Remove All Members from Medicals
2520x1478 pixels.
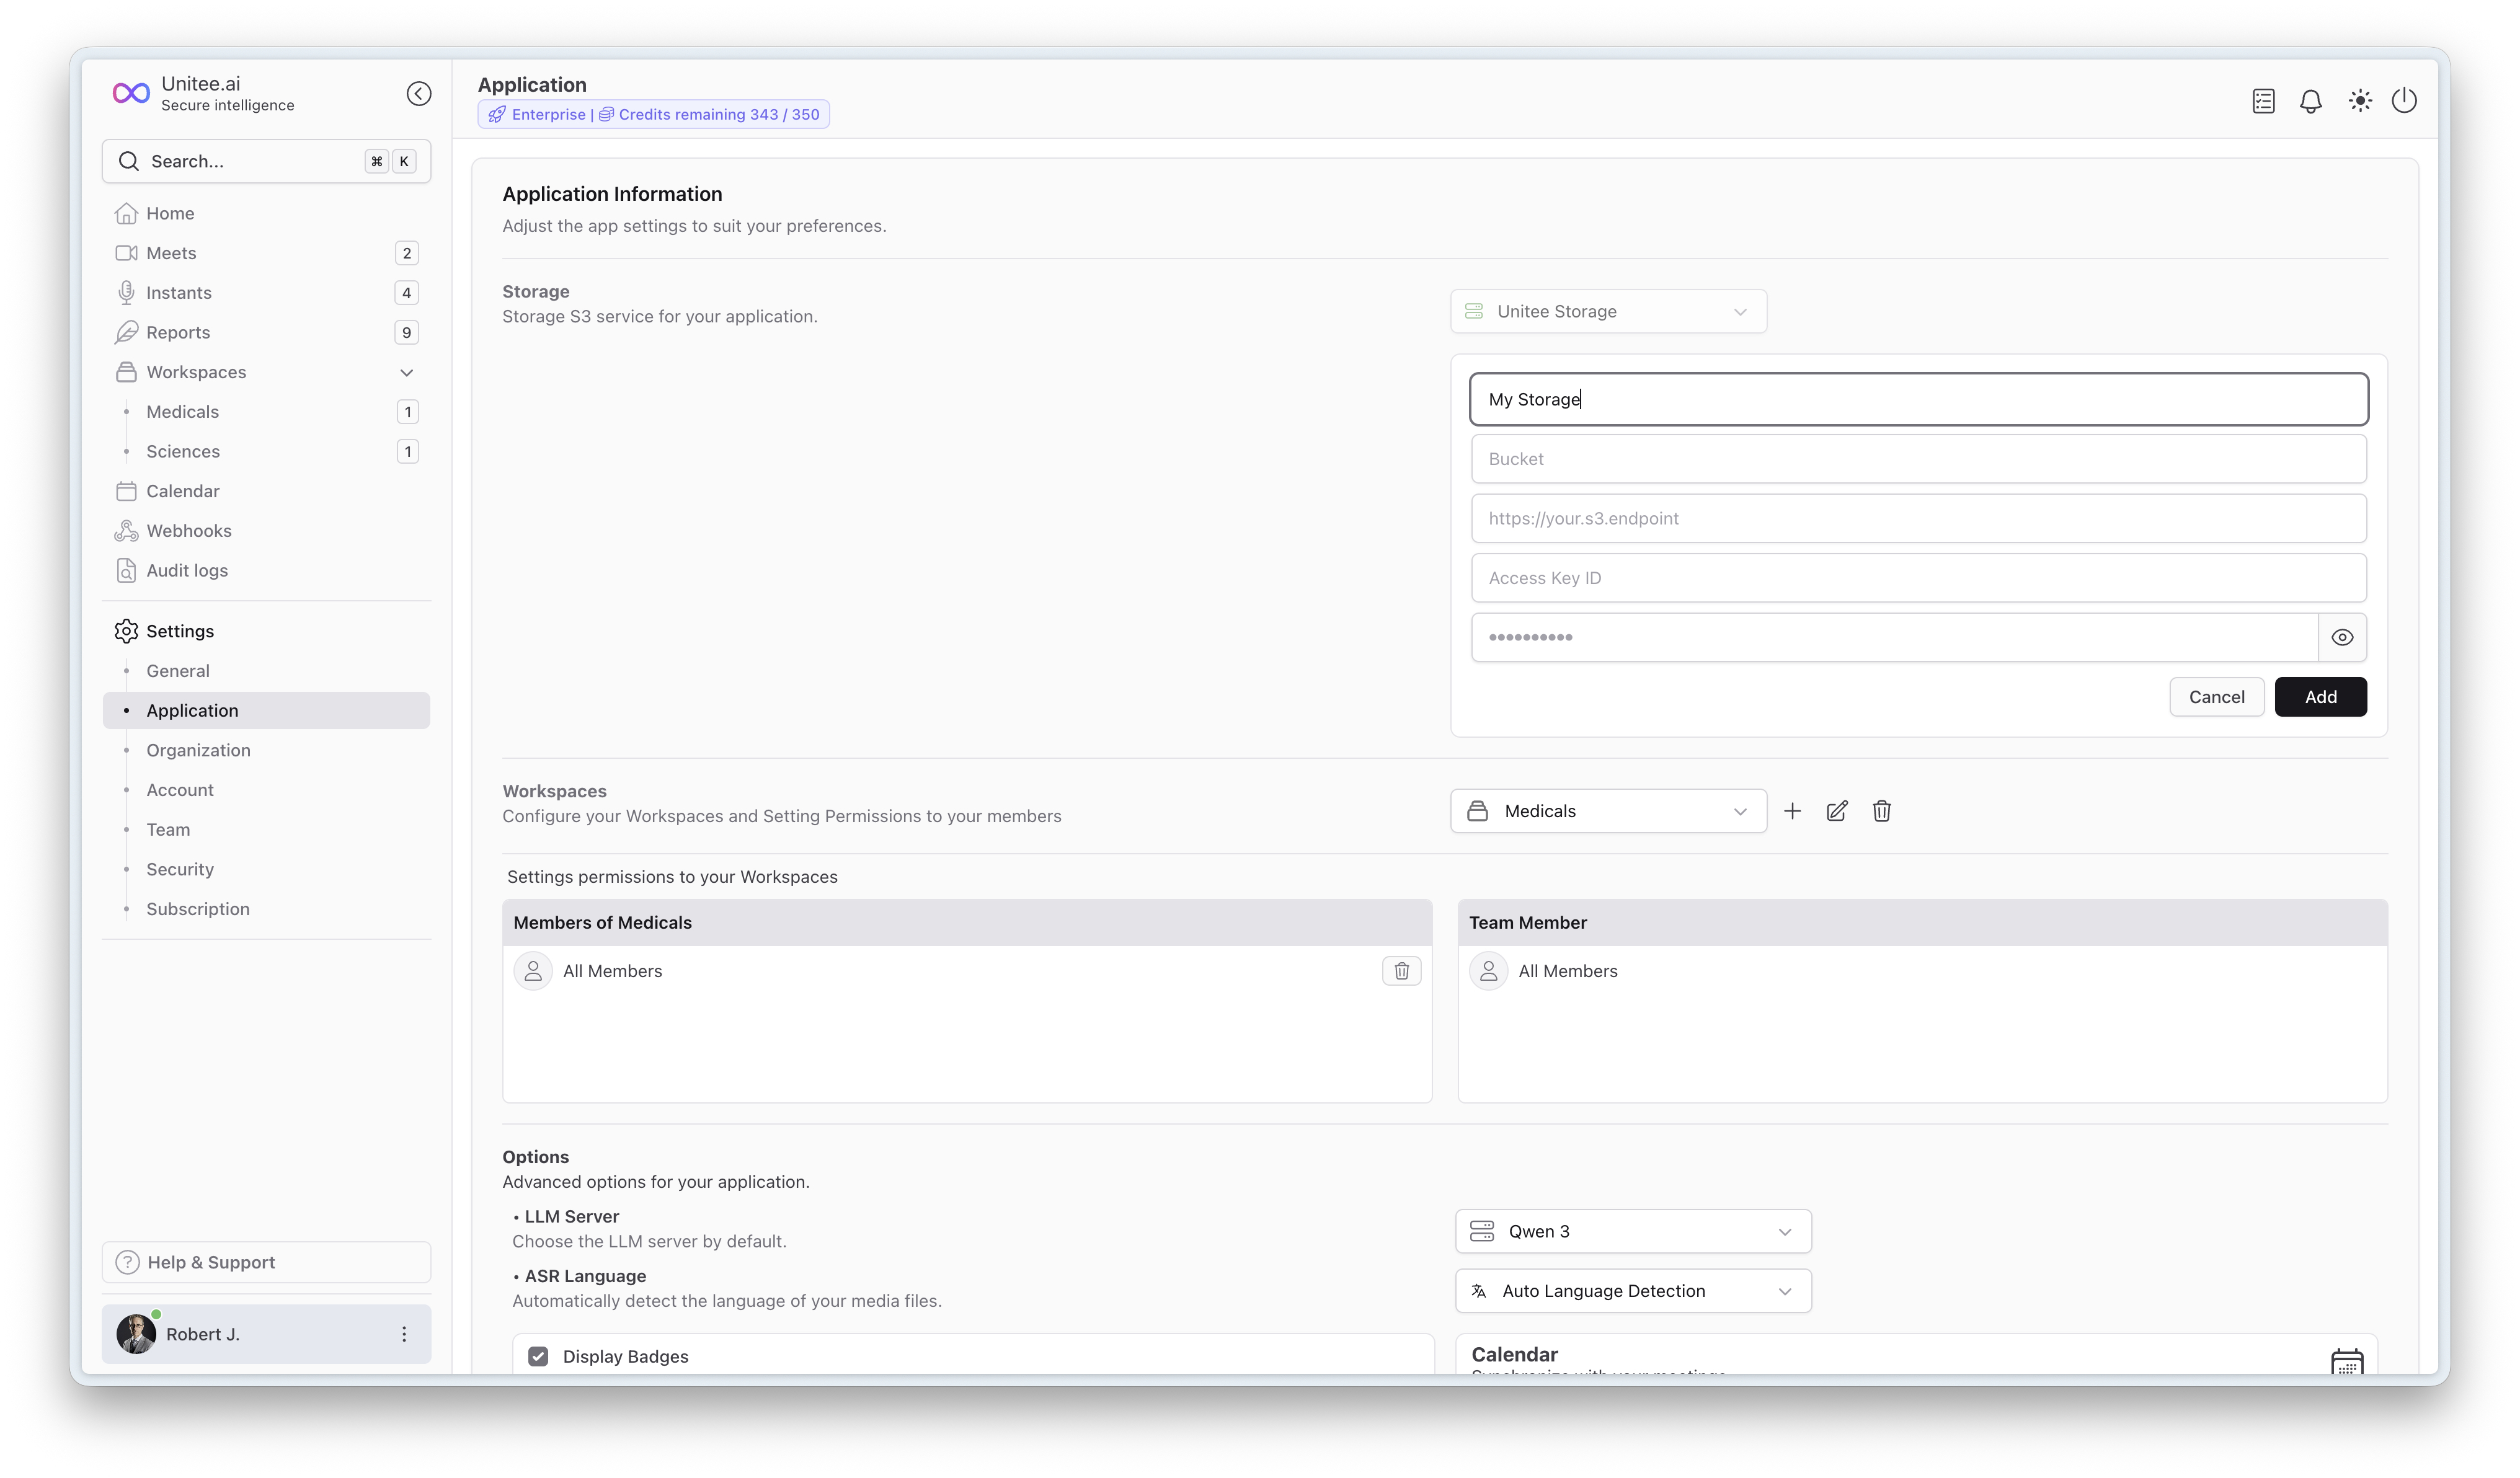(1401, 971)
